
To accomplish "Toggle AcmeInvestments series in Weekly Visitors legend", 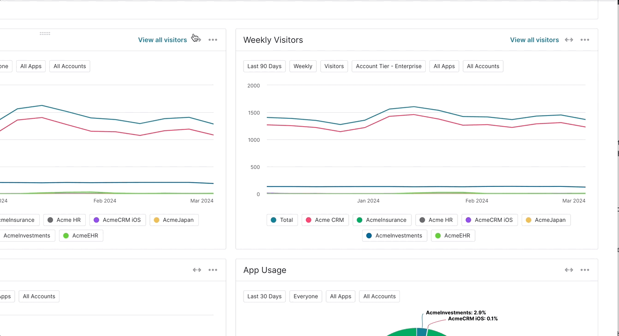I will tap(394, 236).
